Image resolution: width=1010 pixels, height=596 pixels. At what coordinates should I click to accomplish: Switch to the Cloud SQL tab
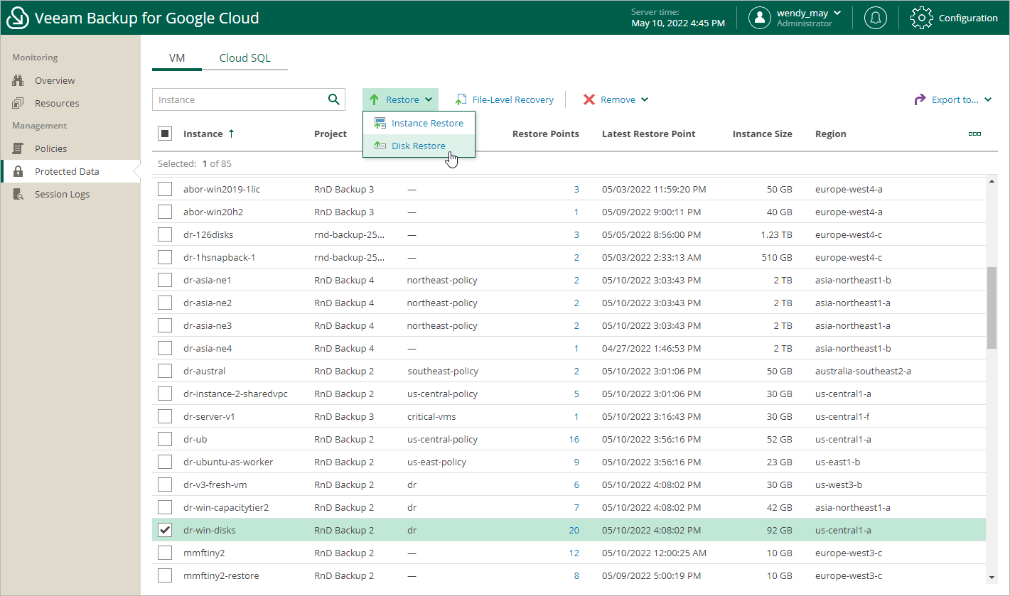(245, 58)
